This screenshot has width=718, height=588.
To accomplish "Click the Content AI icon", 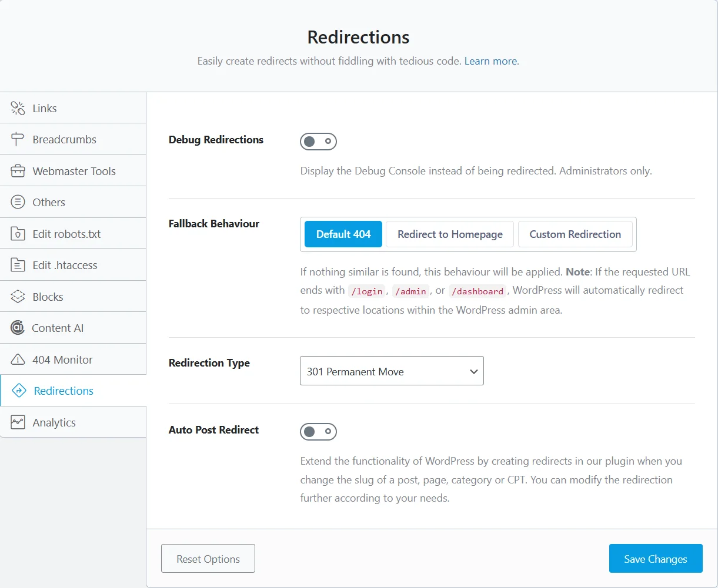I will pyautogui.click(x=18, y=328).
